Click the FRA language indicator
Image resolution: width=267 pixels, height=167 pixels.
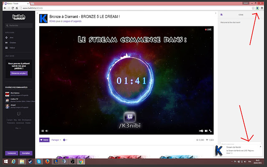click(x=249, y=162)
